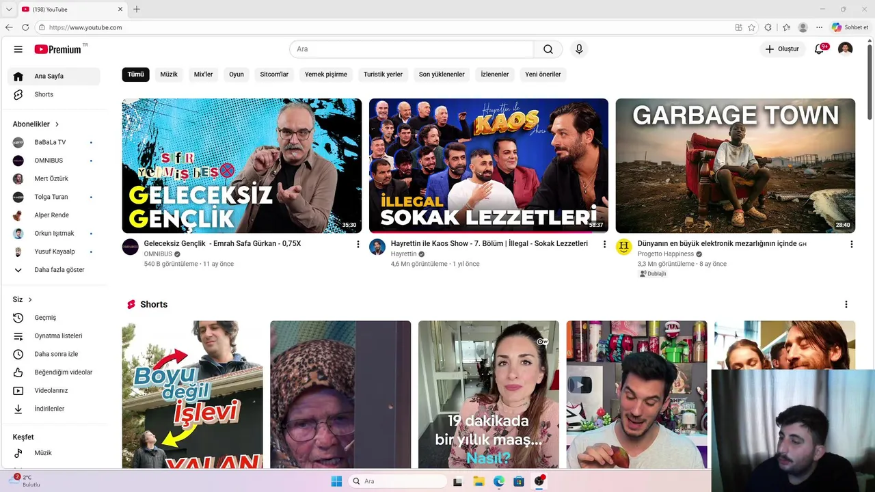Open Copilot Sohbet et button
The image size is (875, 492).
(850, 27)
